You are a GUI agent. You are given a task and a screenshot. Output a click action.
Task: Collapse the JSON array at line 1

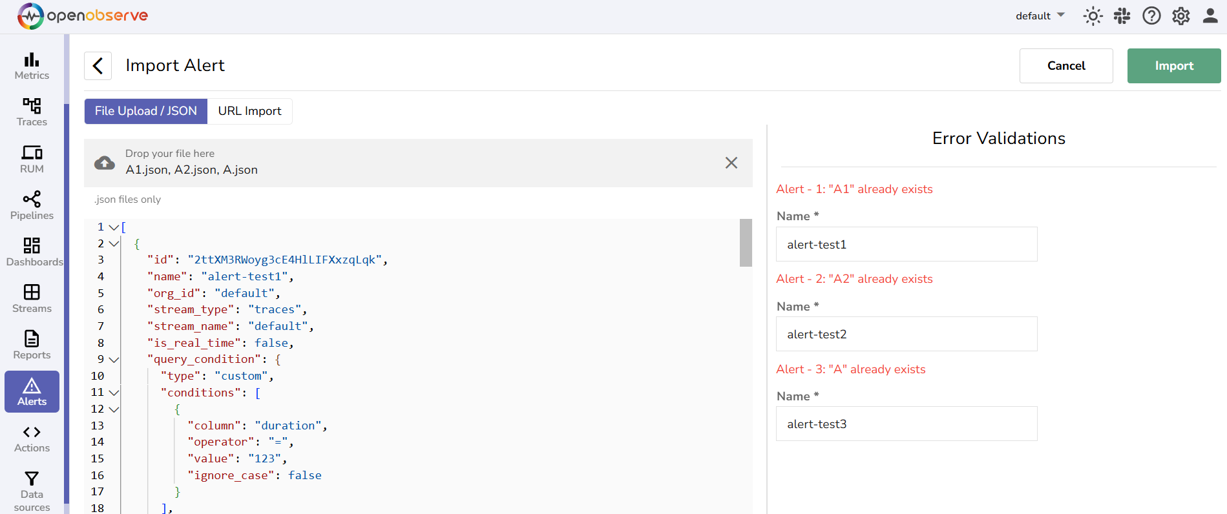(114, 227)
